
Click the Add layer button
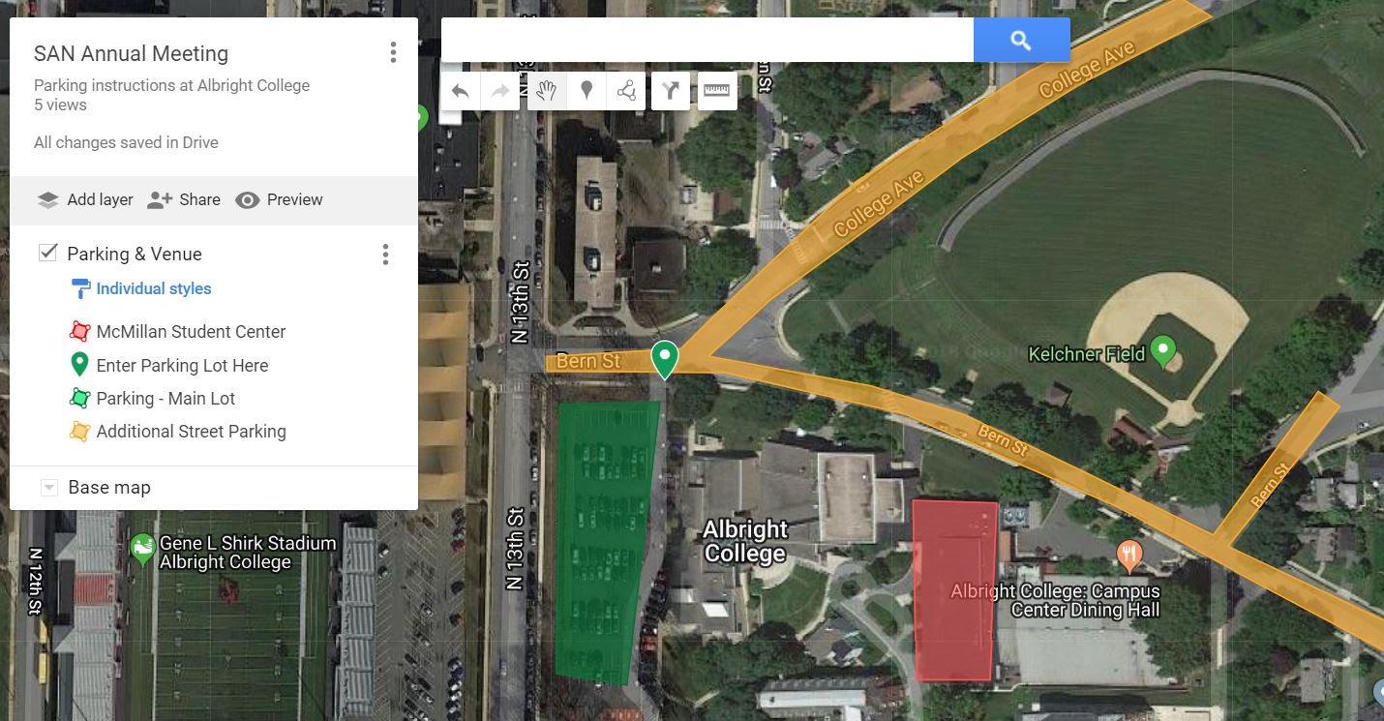pyautogui.click(x=85, y=199)
